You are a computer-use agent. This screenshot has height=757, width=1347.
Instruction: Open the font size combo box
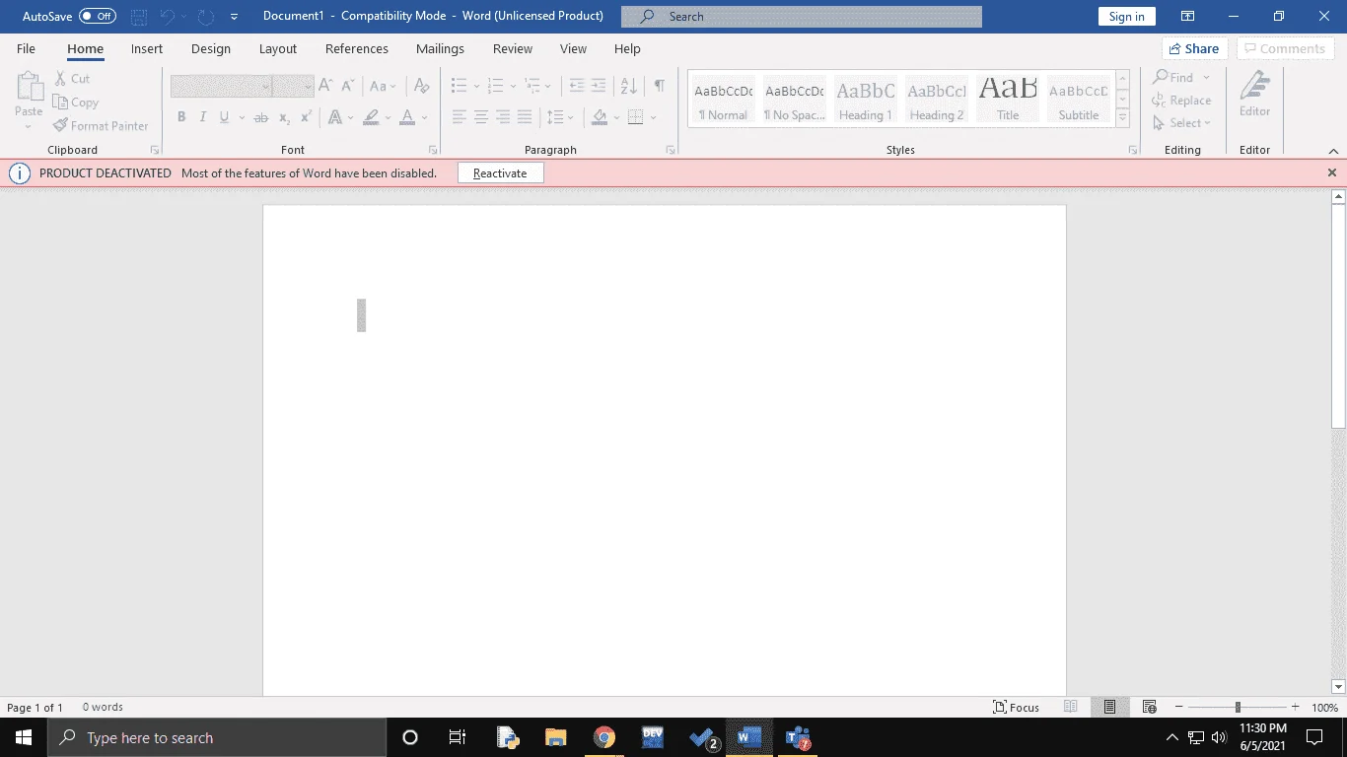click(293, 87)
